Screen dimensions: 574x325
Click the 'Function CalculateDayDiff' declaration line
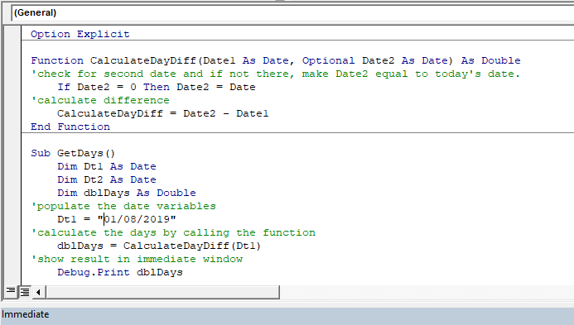click(276, 60)
